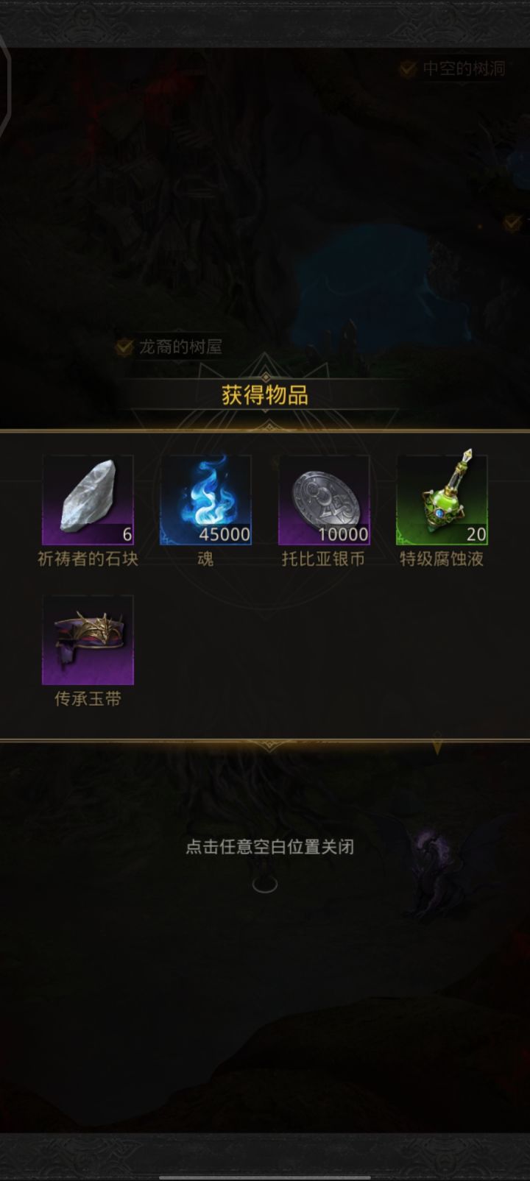Click the 10000 quantity on silver coin
The image size is (530, 1181).
(343, 534)
